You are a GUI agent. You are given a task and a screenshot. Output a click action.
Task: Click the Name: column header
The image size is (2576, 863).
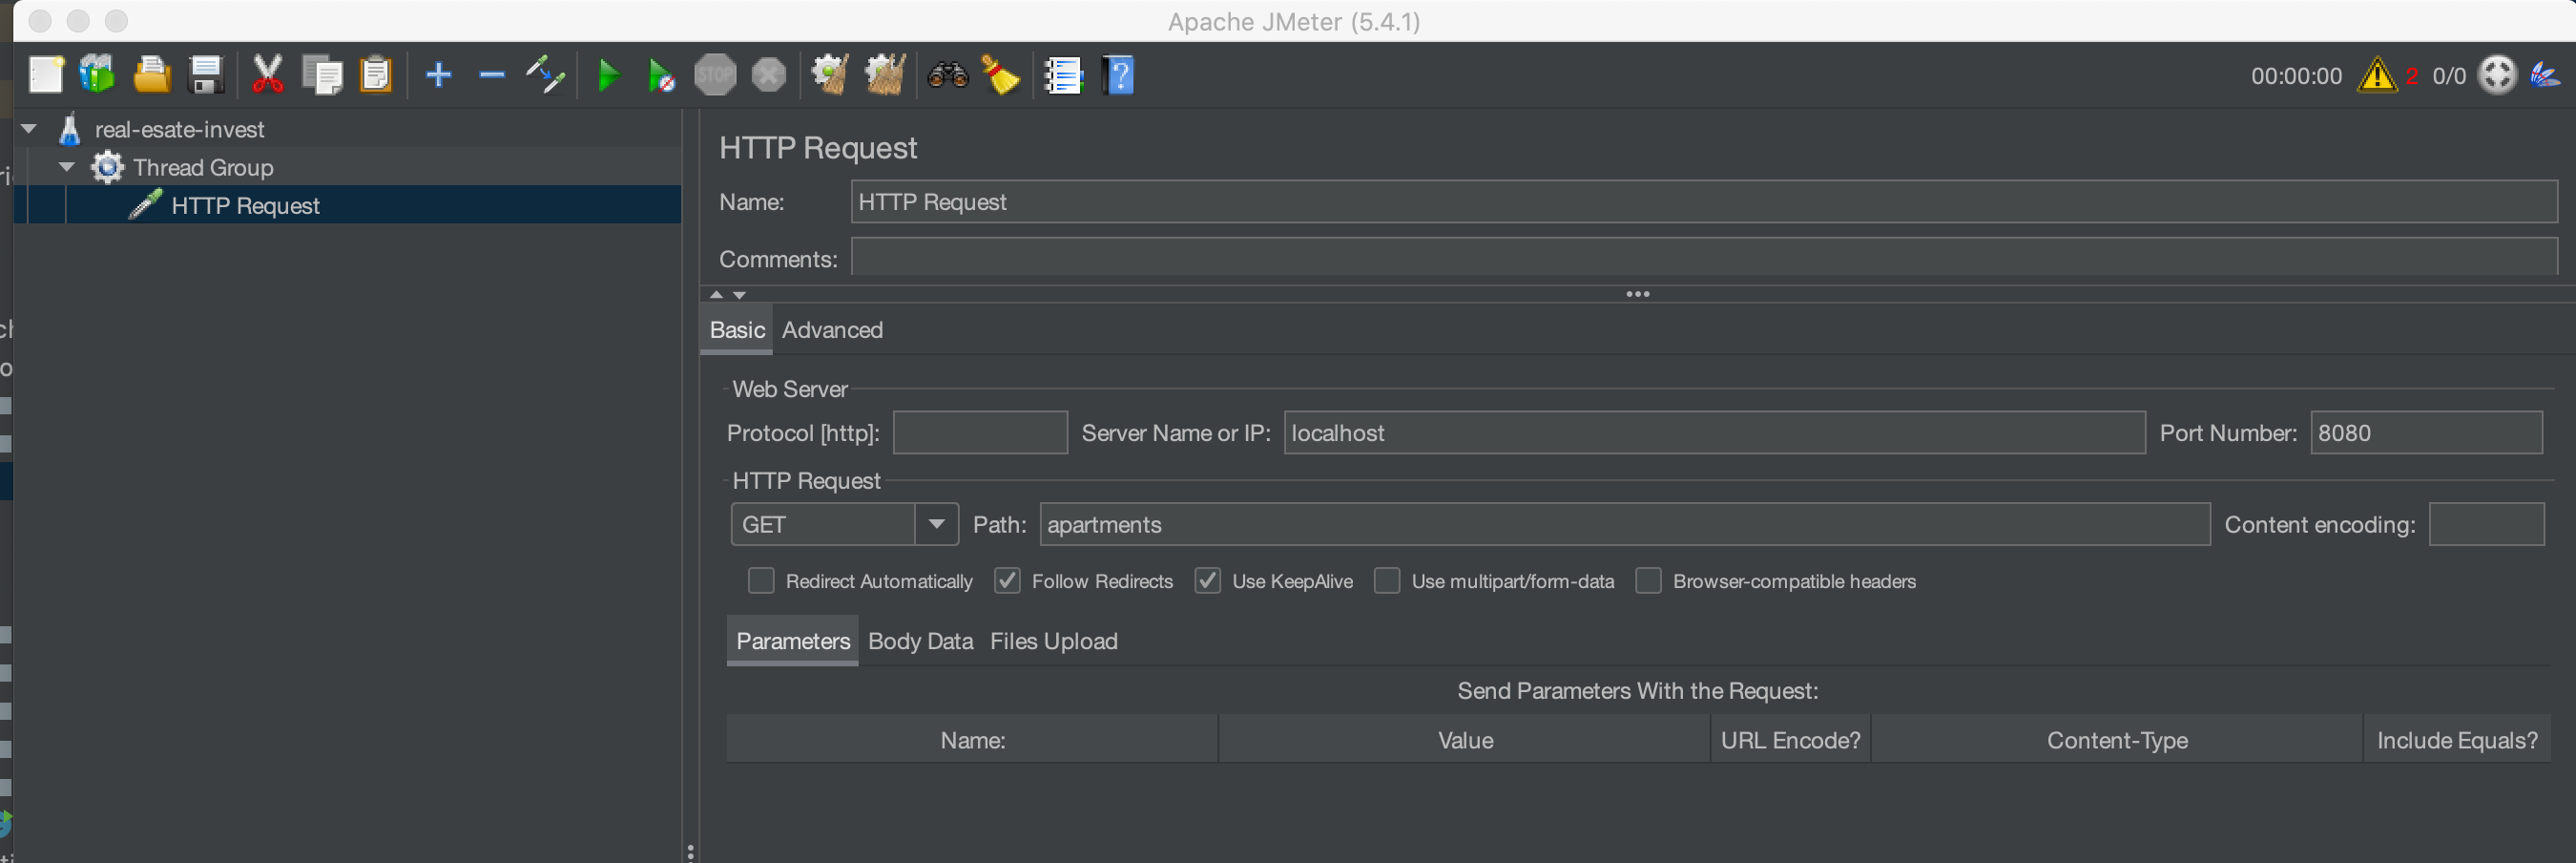tap(972, 740)
